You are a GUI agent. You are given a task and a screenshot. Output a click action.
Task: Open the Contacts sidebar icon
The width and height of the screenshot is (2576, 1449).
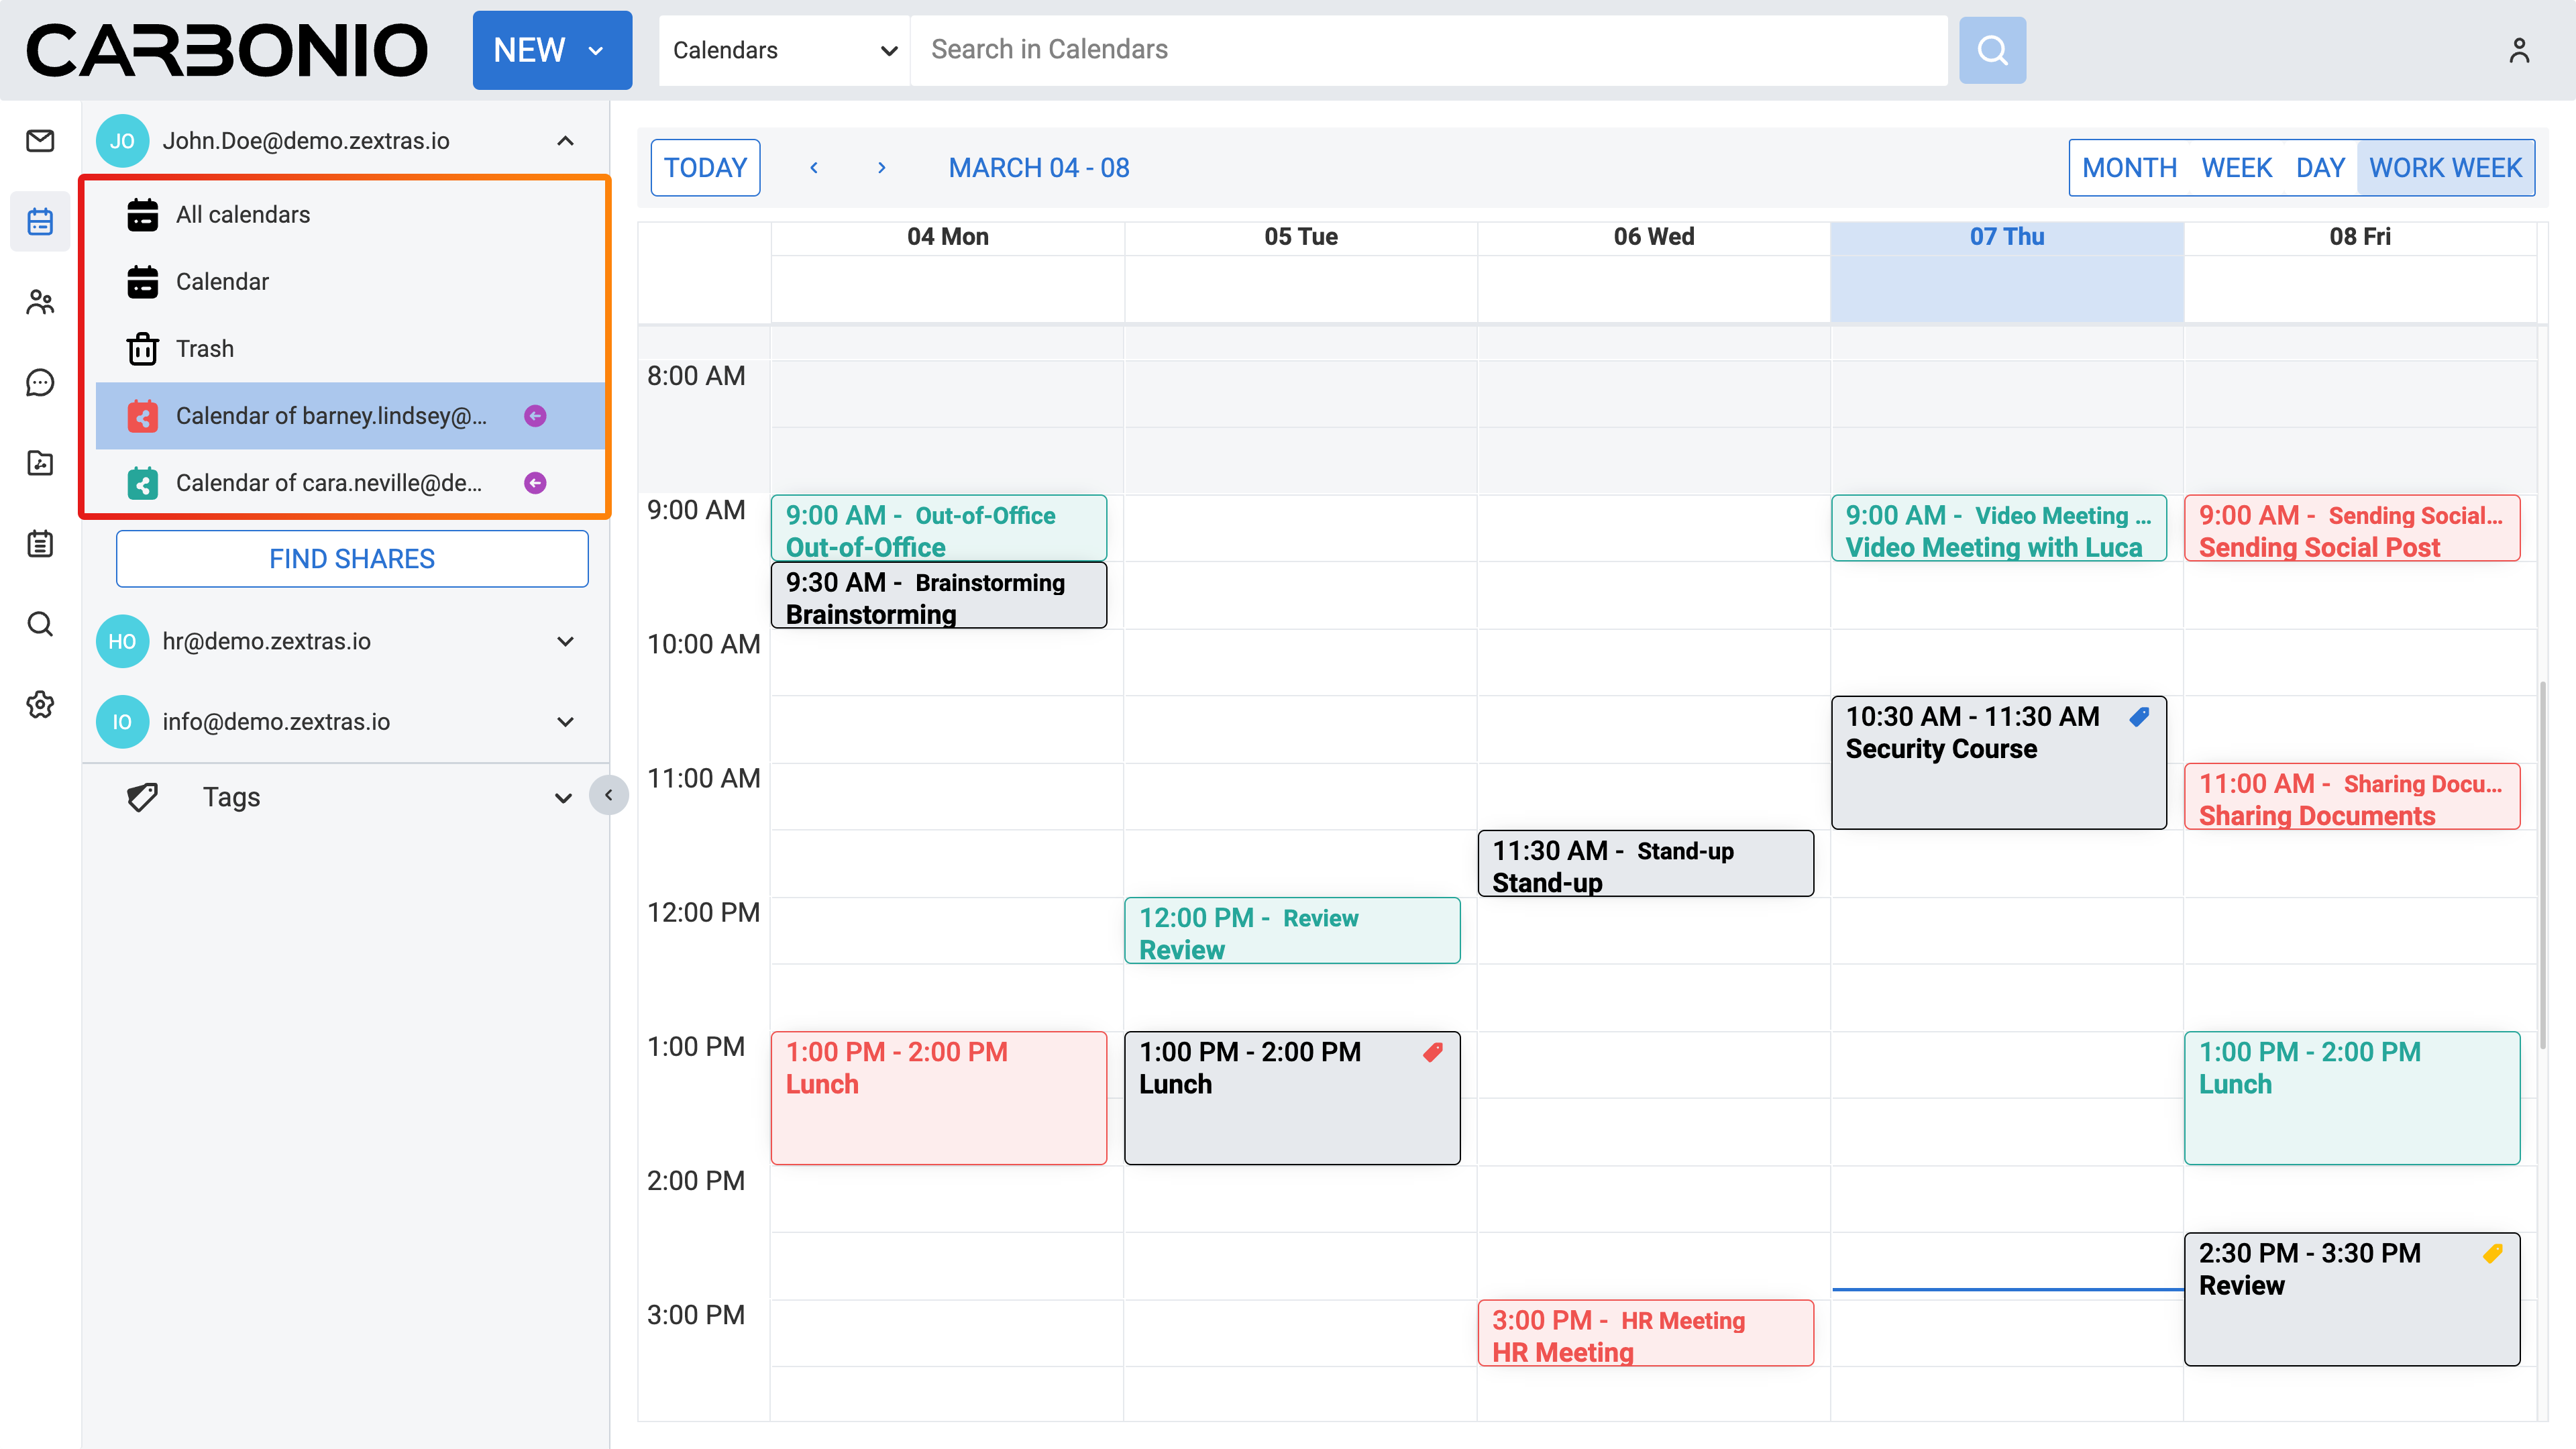40,302
